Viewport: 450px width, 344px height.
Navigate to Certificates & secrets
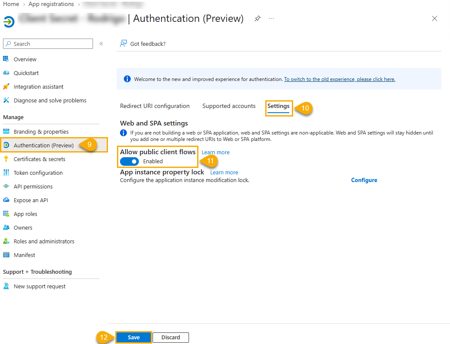[39, 159]
